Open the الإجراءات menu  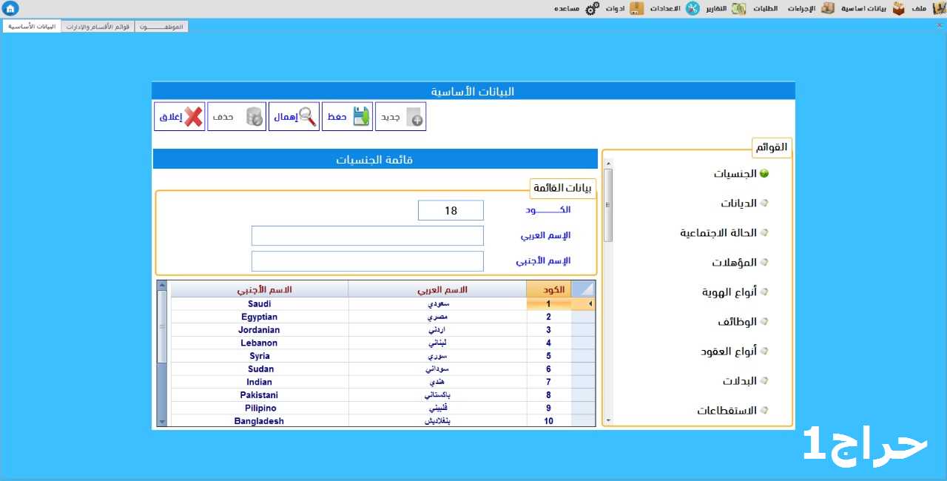click(x=801, y=8)
